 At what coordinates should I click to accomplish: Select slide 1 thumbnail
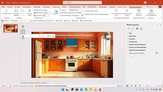[11, 28]
